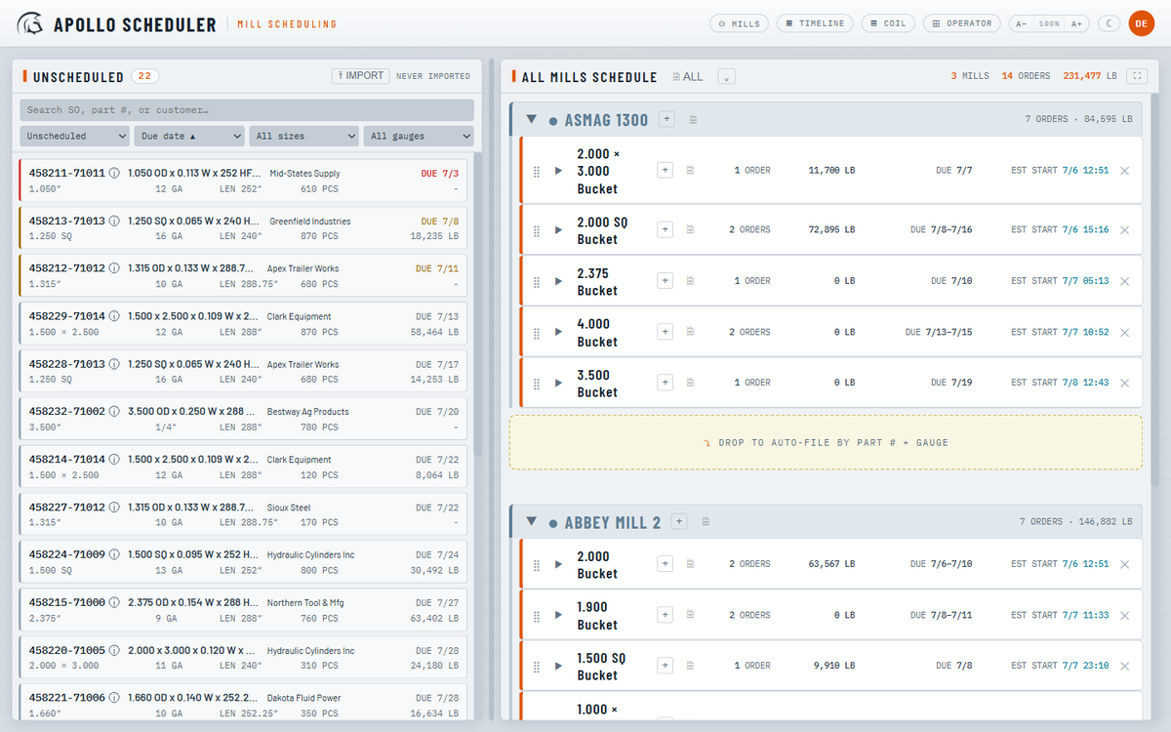Viewport: 1171px width, 732px height.
Task: Click drag handle of 4.000 Bucket
Action: [x=537, y=332]
